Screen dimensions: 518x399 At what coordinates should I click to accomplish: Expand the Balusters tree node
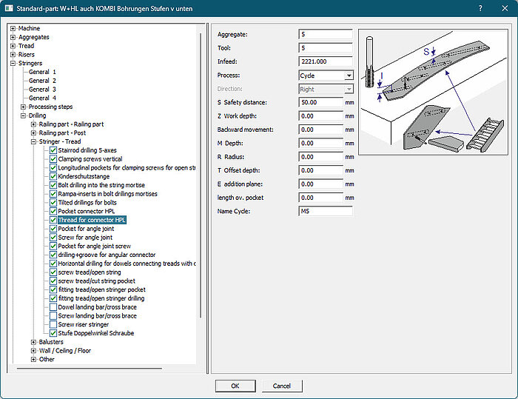point(33,342)
